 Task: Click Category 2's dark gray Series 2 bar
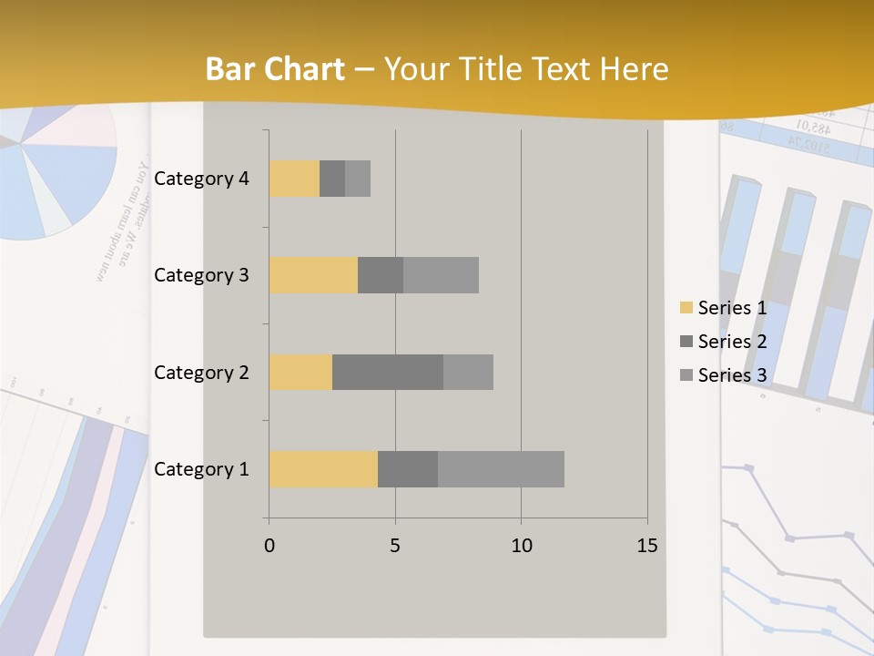tap(388, 373)
